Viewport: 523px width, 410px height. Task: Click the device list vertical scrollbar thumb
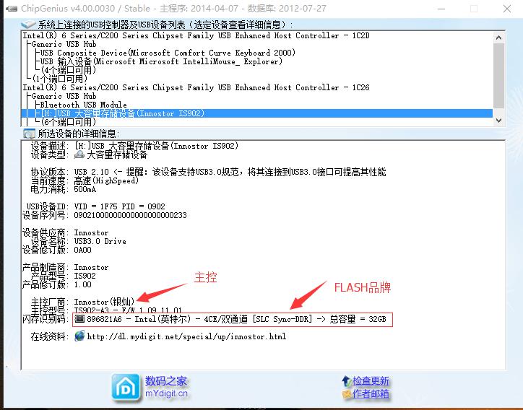point(498,75)
